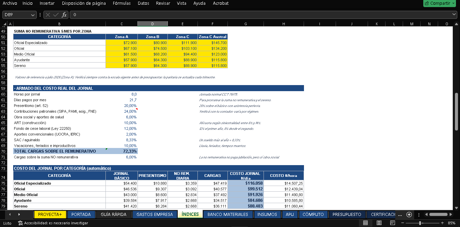Select column D header
This screenshot has width=460, height=227.
click(152, 24)
